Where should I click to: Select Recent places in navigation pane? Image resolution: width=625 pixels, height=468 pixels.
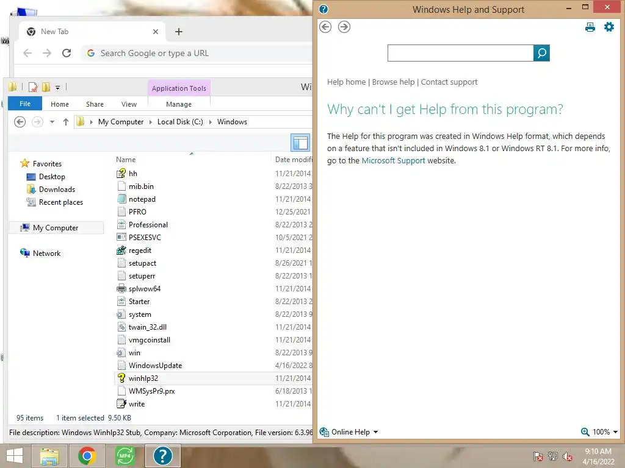[60, 202]
